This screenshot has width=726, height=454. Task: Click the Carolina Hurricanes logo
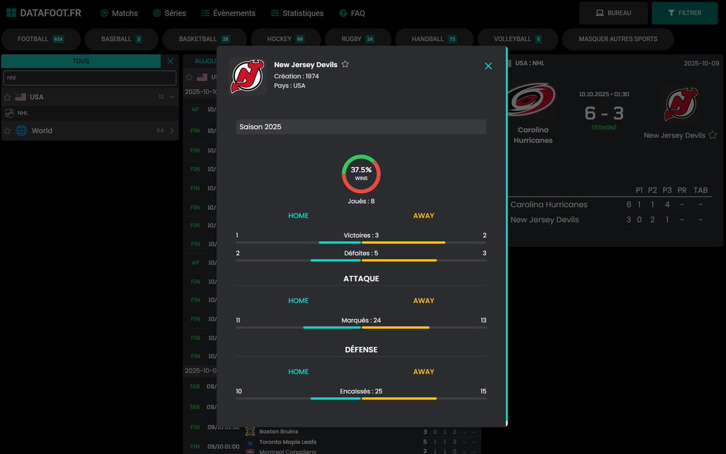click(532, 100)
